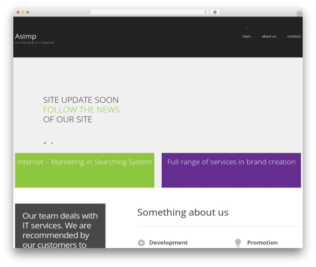Click the All spectrum of IT services tagline
Screen dimensions: 316x267
point(35,43)
